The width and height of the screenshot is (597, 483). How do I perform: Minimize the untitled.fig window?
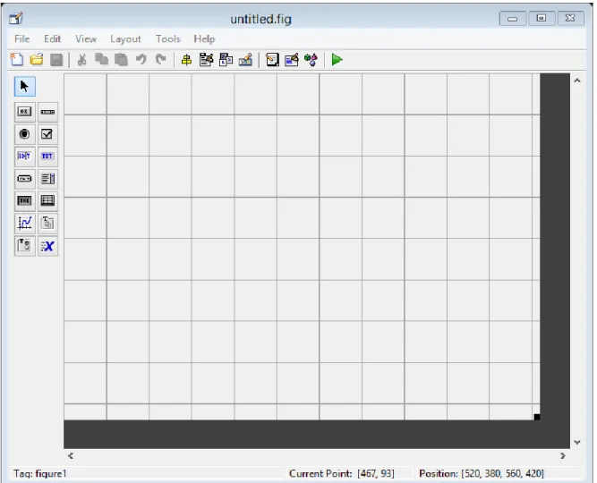(x=513, y=18)
